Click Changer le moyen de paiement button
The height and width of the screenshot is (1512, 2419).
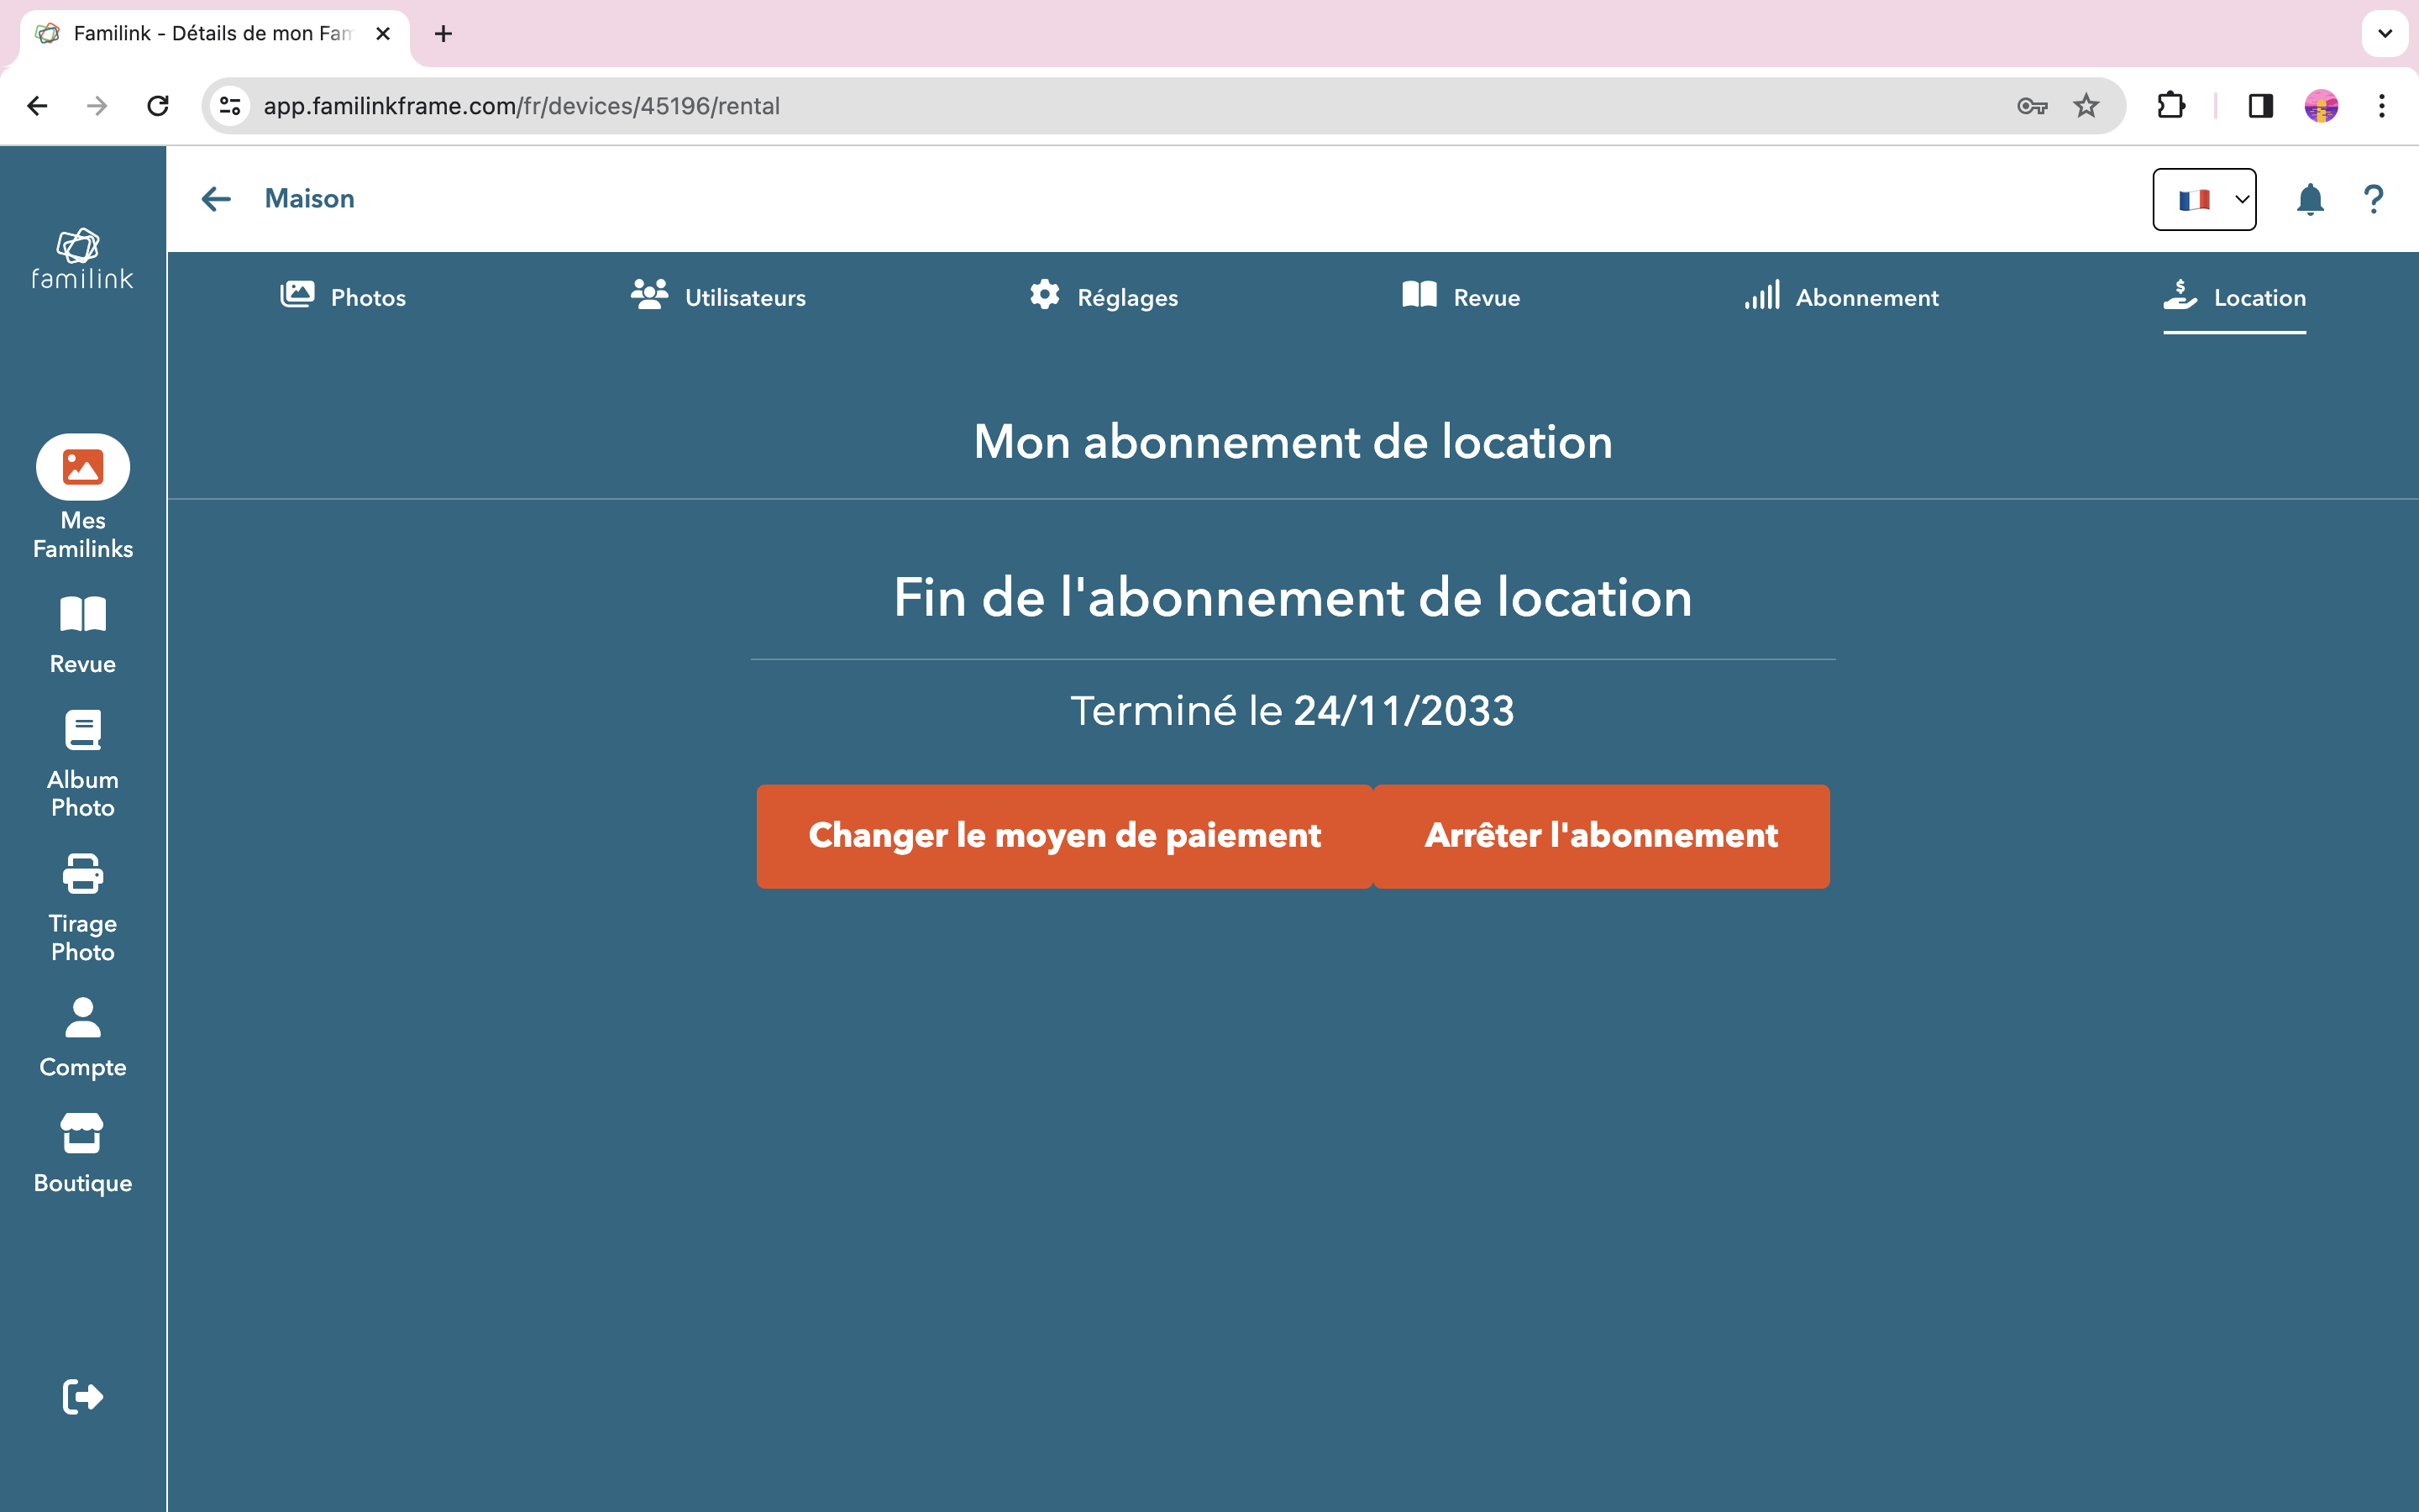pyautogui.click(x=1063, y=836)
